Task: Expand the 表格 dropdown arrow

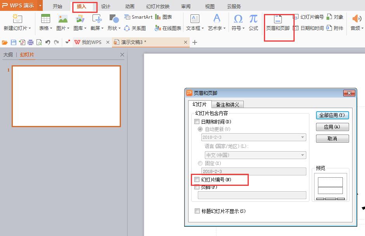Action: pos(51,28)
